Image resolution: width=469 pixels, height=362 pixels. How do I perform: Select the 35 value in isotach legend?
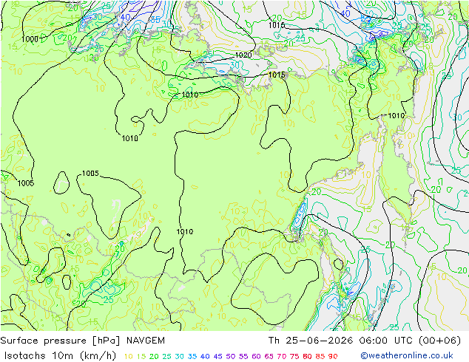point(192,356)
